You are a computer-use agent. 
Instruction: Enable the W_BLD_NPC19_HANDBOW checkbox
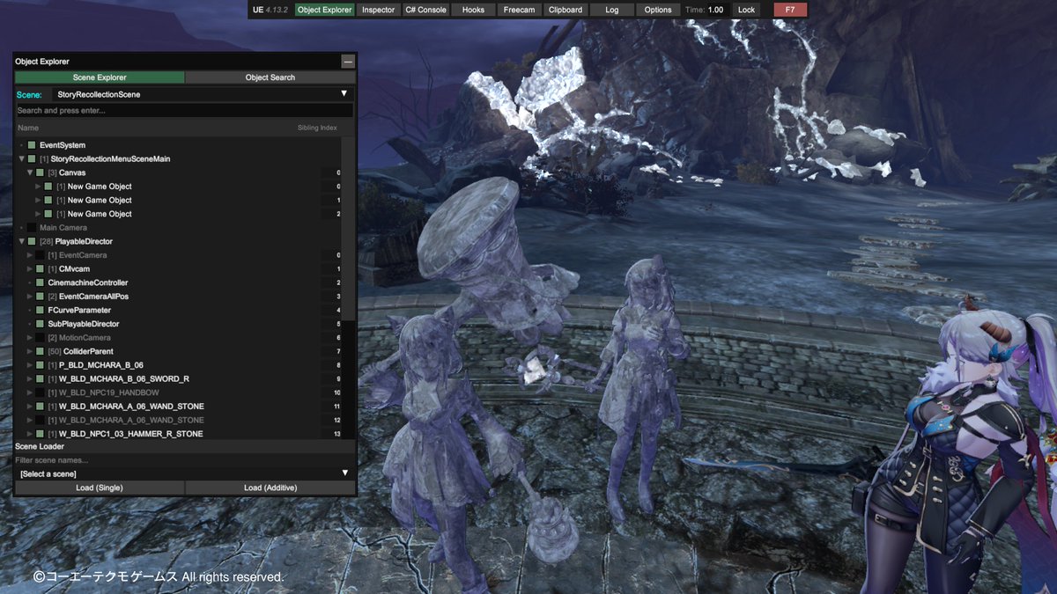click(40, 392)
